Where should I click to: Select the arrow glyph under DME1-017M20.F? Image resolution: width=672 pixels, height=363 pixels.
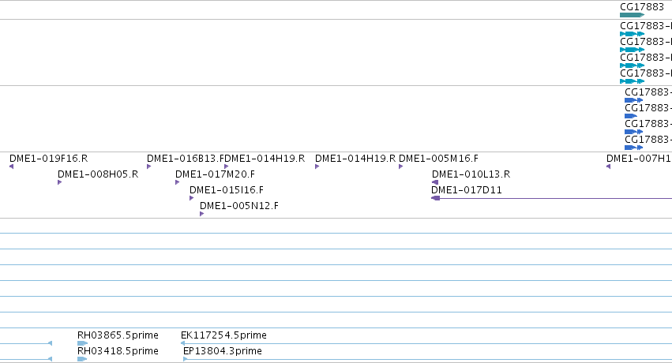177,182
